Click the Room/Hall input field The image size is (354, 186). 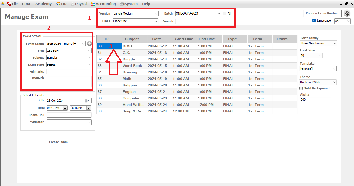click(x=69, y=115)
